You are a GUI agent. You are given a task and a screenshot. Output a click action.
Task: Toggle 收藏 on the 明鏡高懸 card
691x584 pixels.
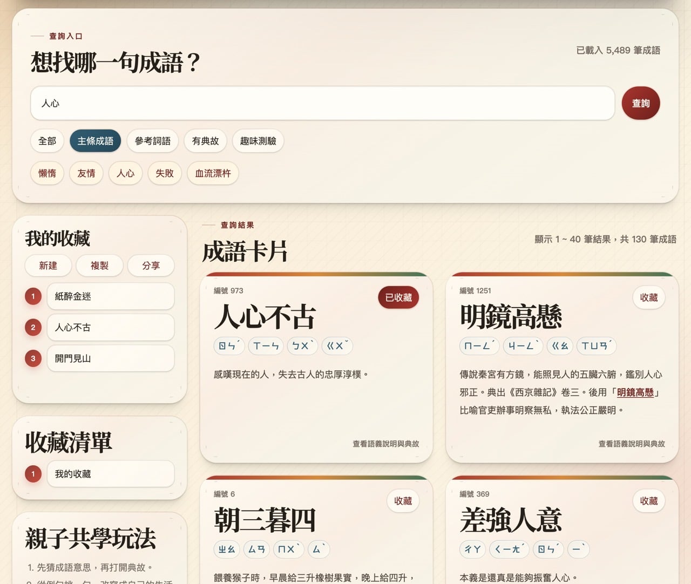(649, 297)
